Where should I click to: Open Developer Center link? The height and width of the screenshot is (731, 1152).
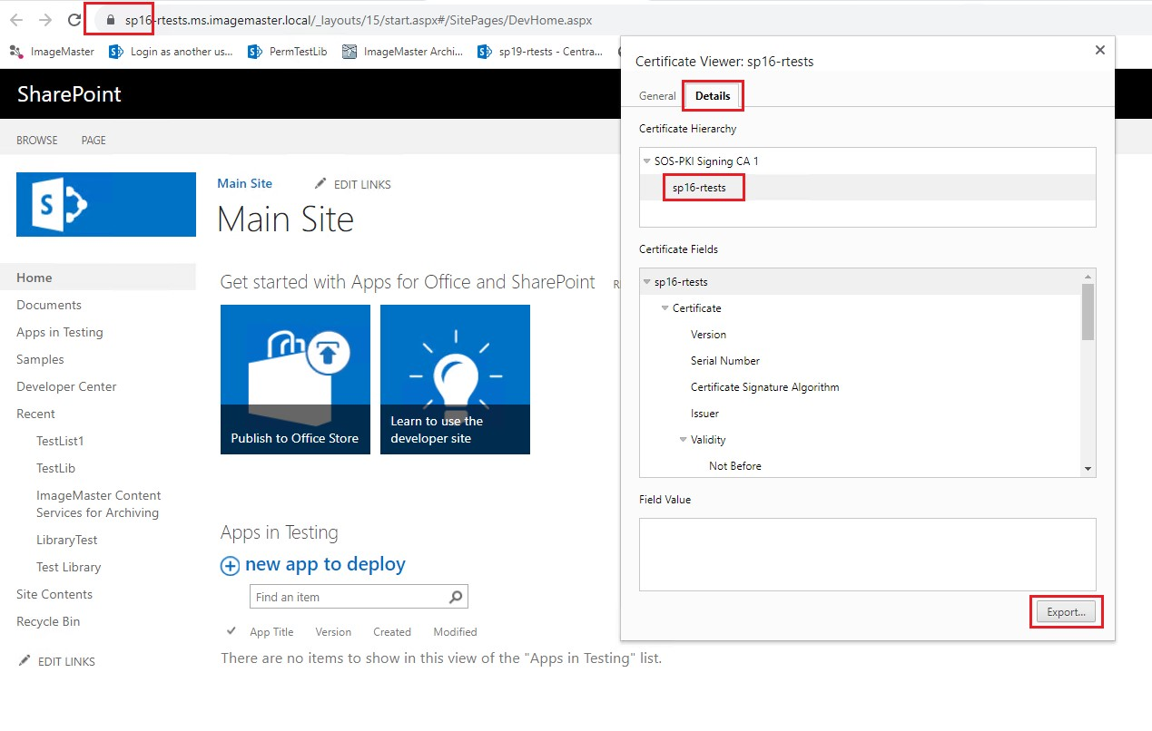click(x=66, y=386)
